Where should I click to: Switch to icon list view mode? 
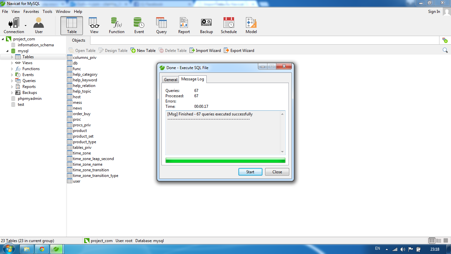pos(432,241)
